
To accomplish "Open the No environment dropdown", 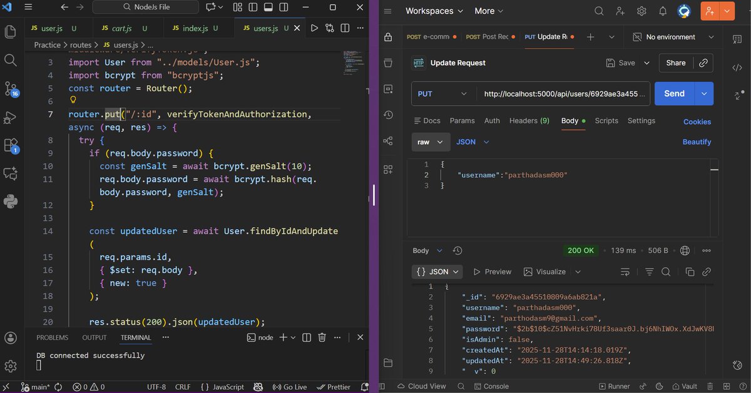I will [x=672, y=37].
